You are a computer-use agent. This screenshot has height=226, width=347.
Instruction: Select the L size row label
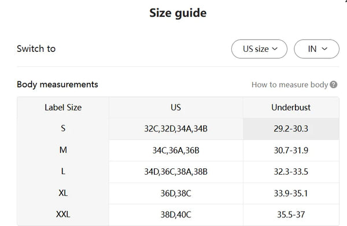63,171
